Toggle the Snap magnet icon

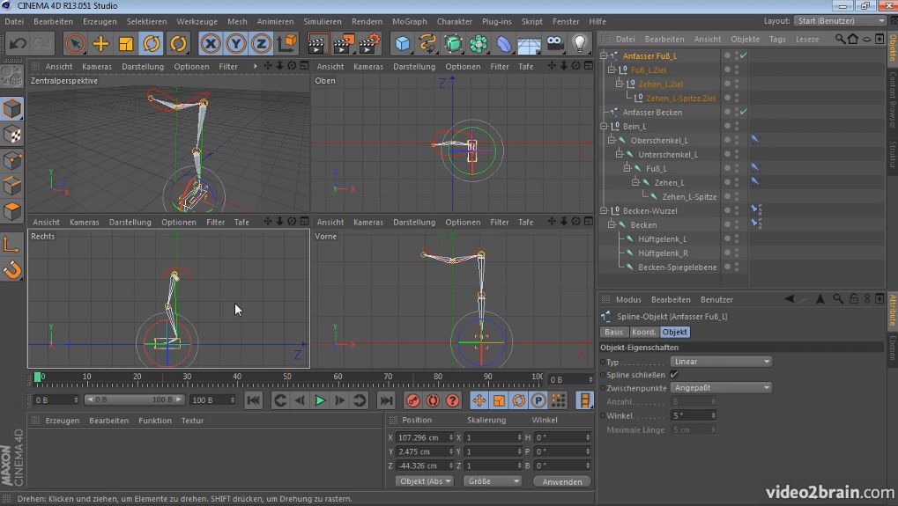tap(12, 269)
